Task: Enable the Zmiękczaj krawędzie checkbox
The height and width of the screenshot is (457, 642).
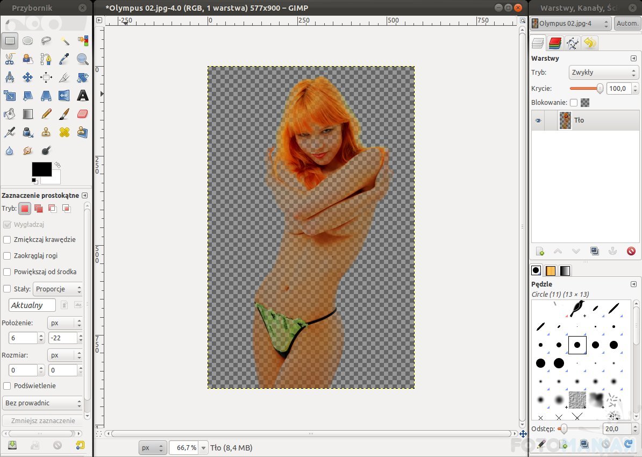Action: tap(8, 240)
